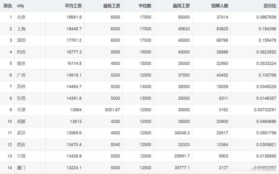Select the city cell 南京
Screen dimensions: 279x174
click(x=21, y=63)
